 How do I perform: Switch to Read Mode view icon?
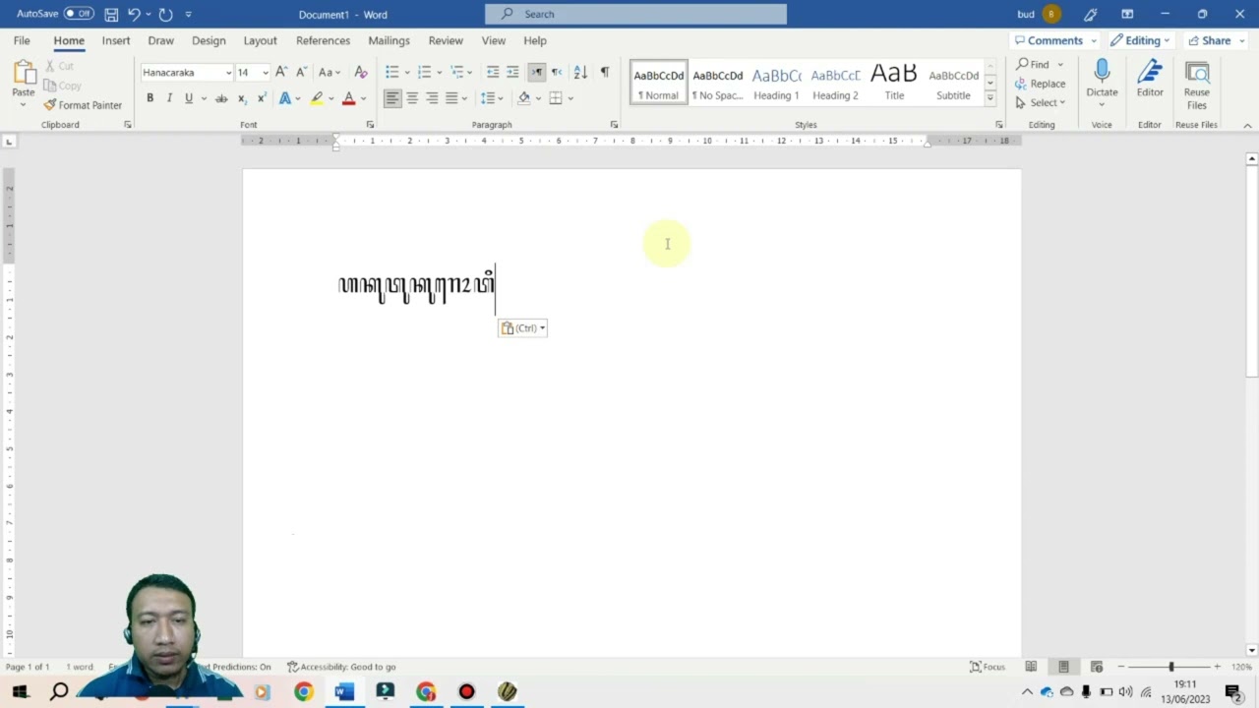1030,667
